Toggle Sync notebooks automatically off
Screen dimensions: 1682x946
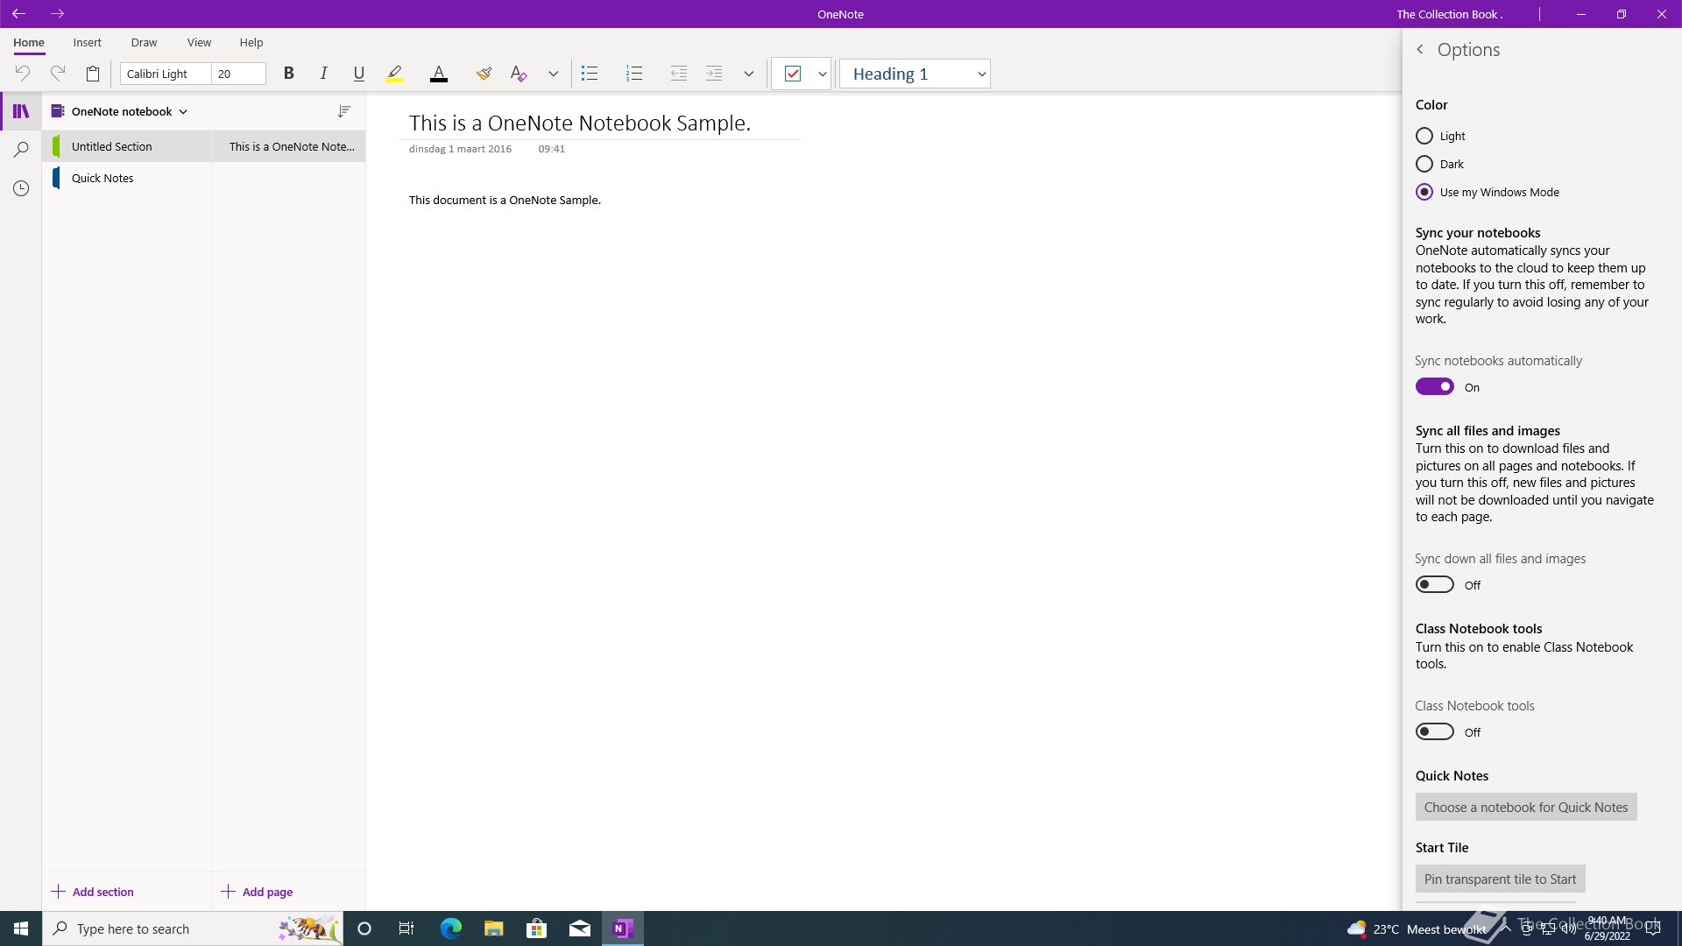click(1435, 386)
